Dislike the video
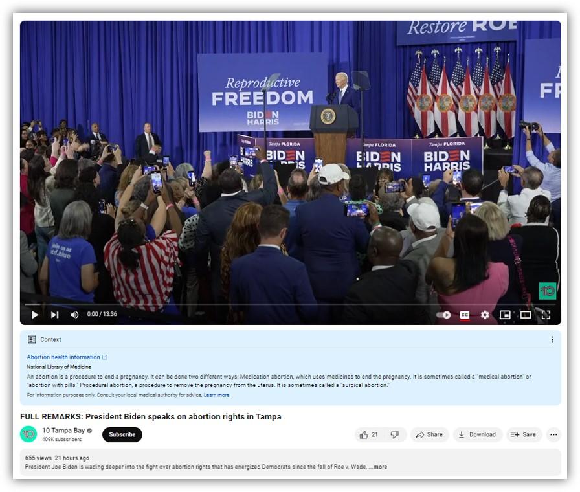 pos(395,434)
